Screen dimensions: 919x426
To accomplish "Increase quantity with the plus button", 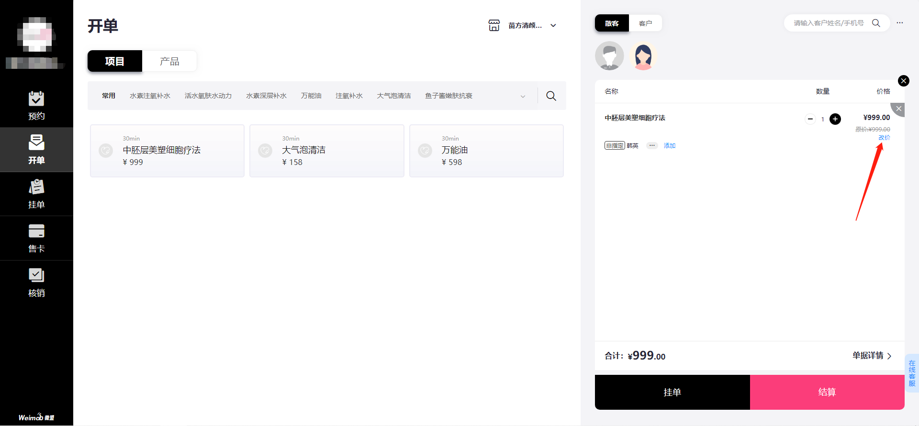I will pyautogui.click(x=835, y=119).
